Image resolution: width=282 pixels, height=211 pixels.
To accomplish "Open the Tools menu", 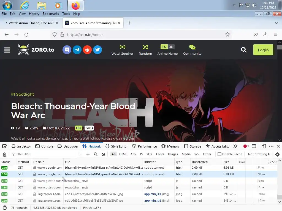I will click(66, 14).
